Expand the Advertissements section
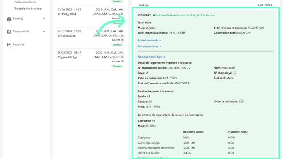Viewport: 283px width, 159px height. click(149, 40)
